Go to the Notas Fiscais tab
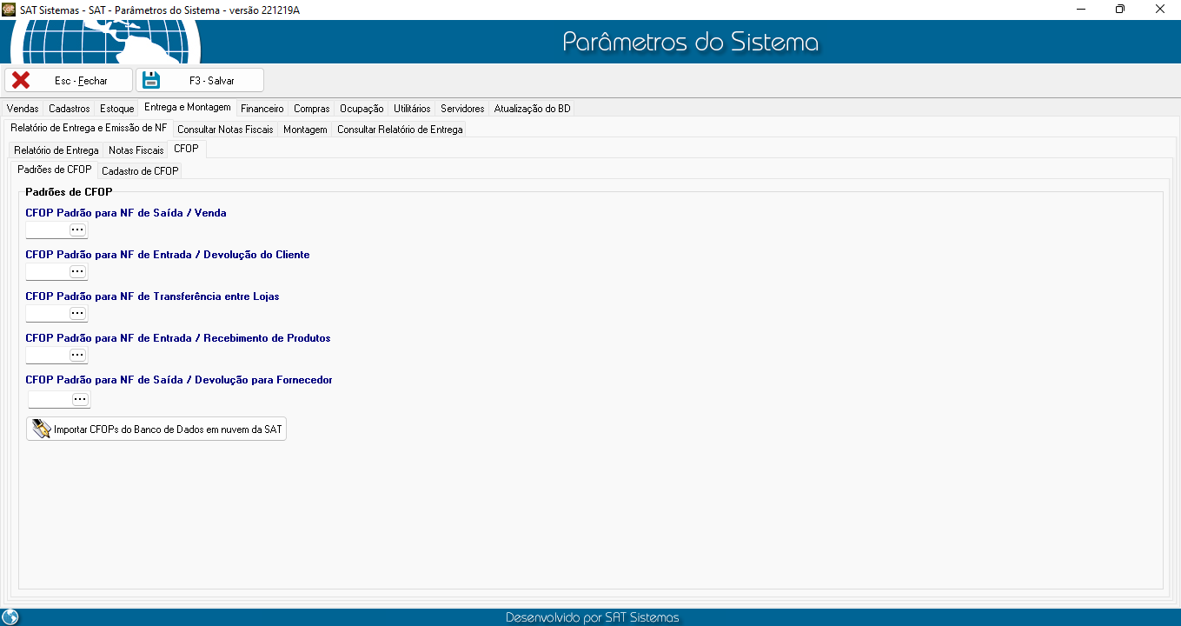 coord(136,150)
